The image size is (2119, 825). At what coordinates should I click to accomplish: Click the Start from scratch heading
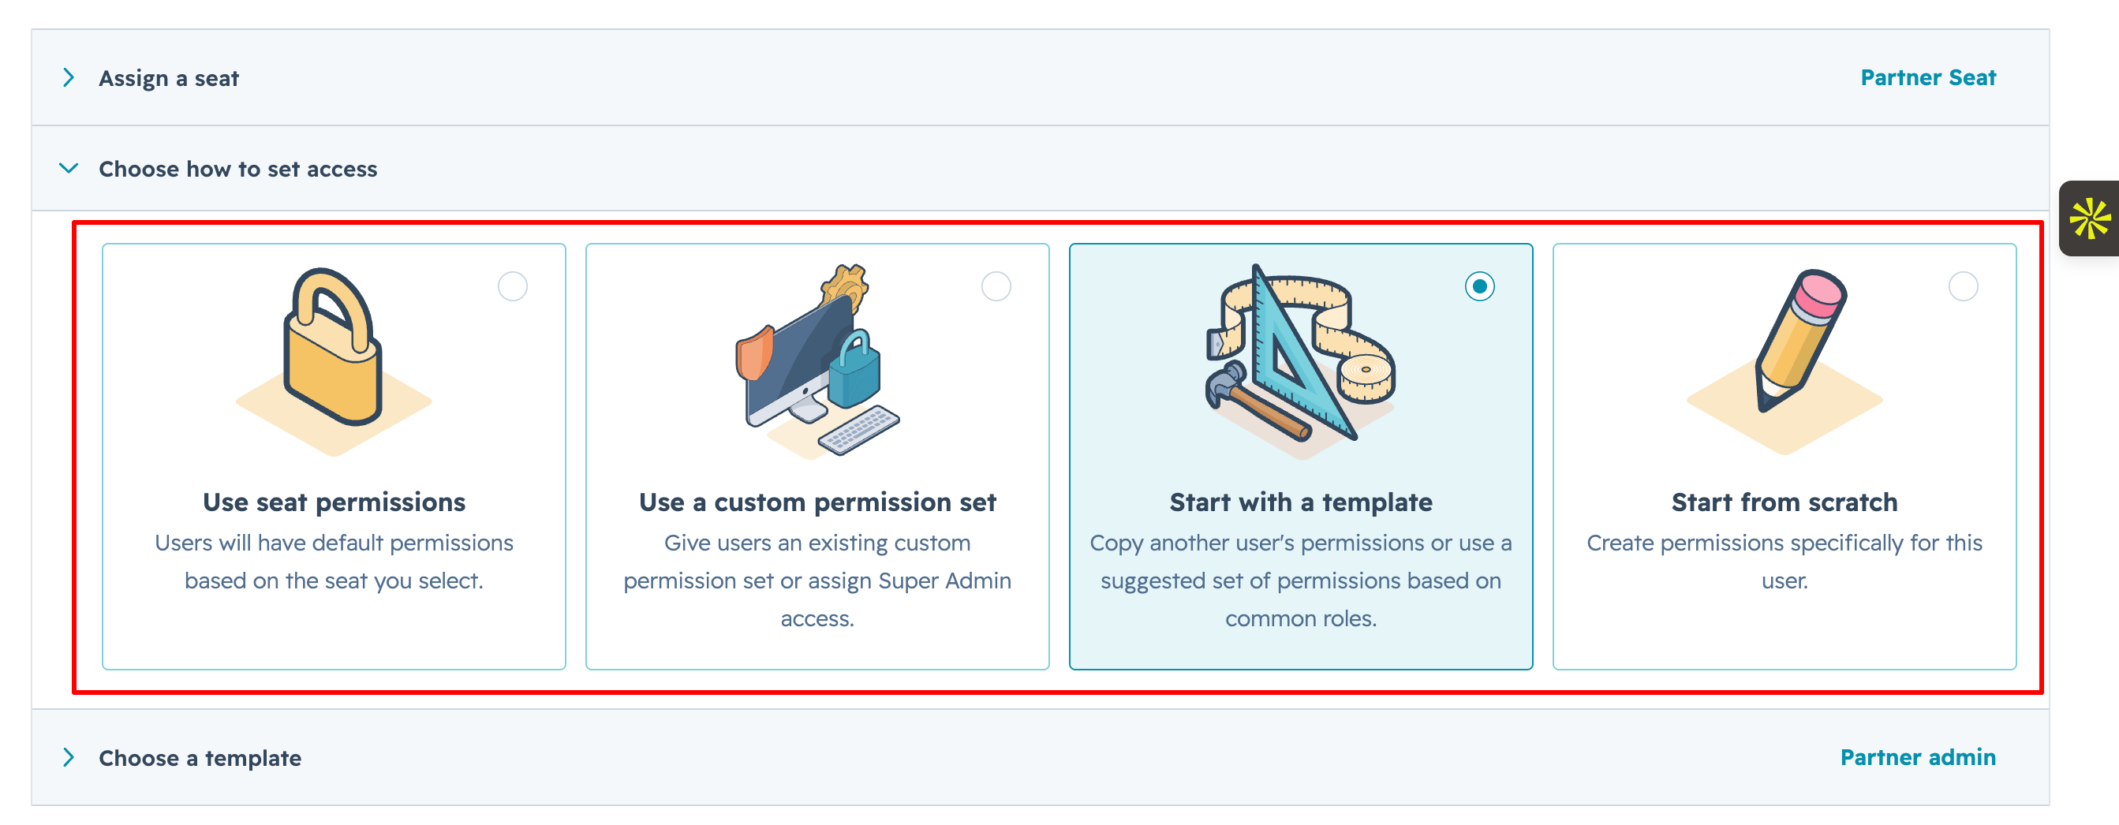[1785, 502]
